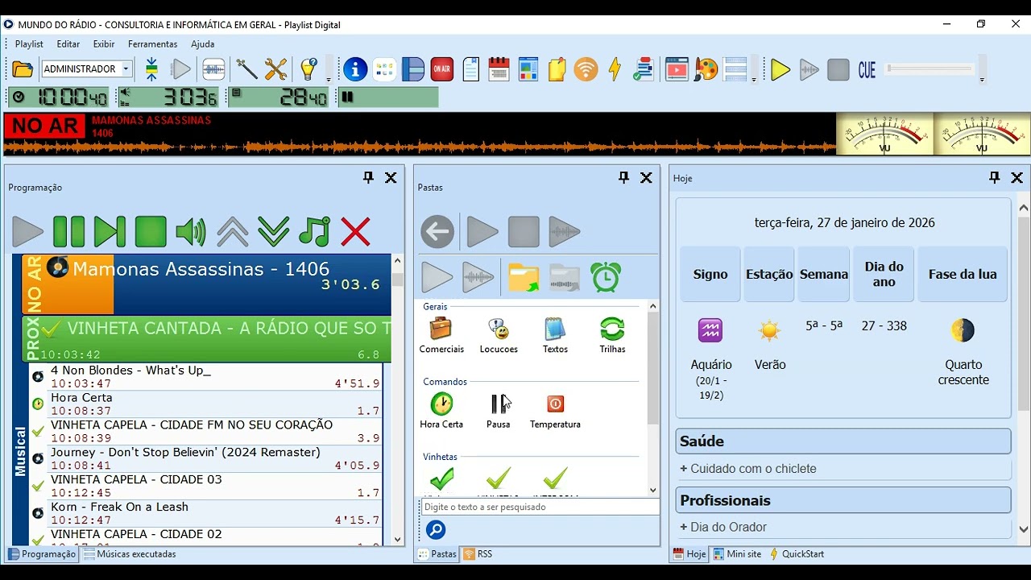Click the magic wand tool icon
Screen dimensions: 1031x580
[246, 69]
